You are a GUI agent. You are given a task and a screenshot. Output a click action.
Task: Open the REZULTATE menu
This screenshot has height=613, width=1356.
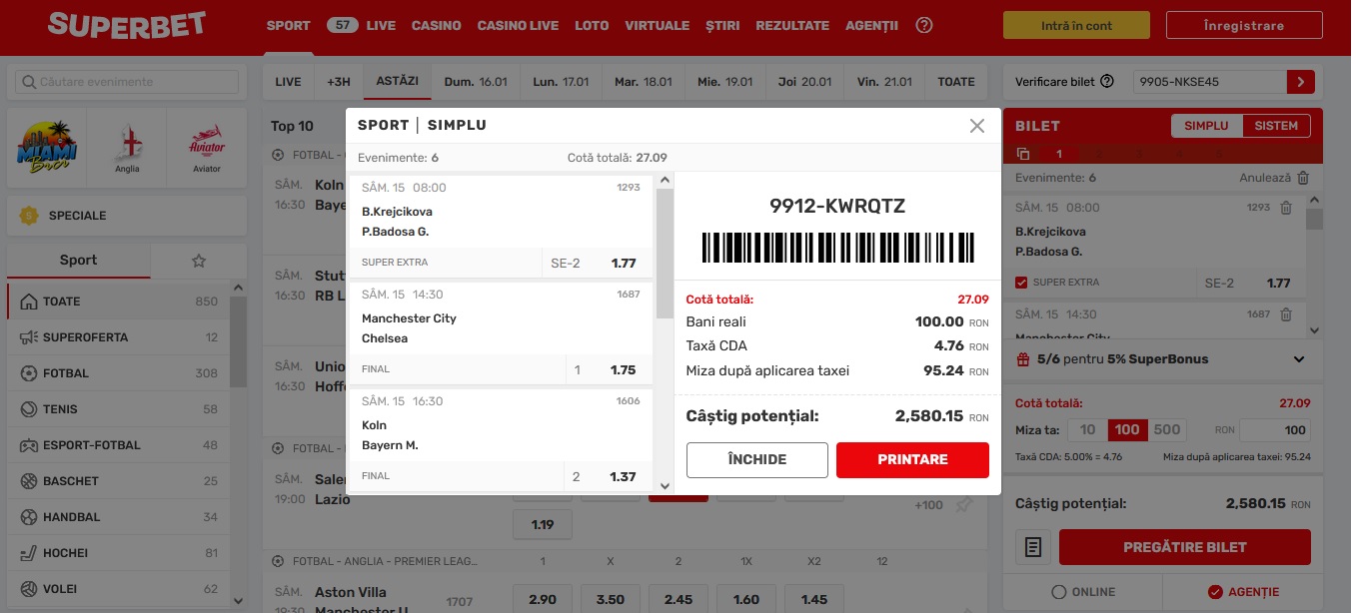pos(792,26)
